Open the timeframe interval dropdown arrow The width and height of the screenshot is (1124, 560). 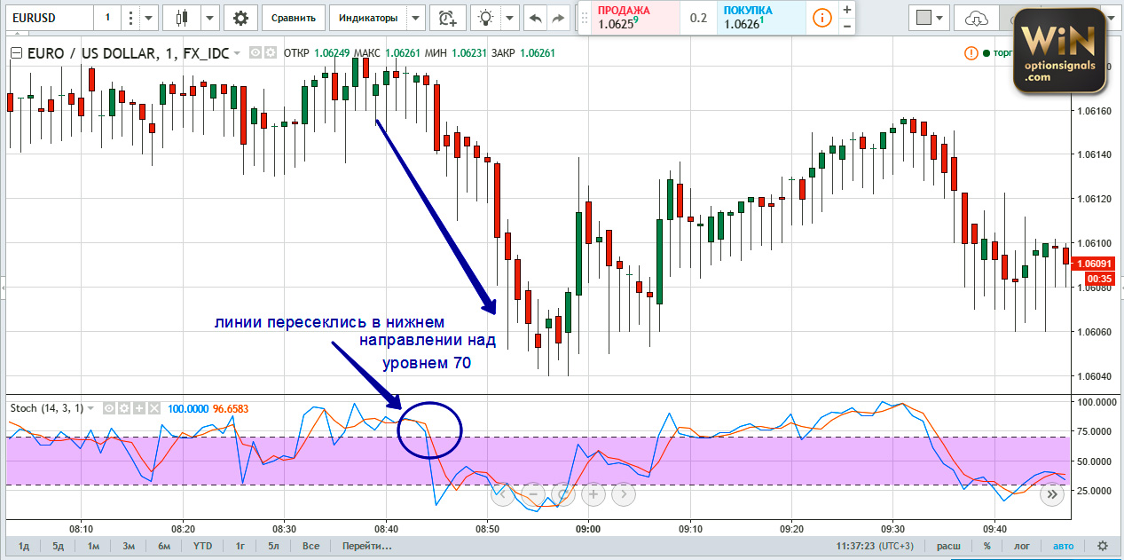[148, 18]
